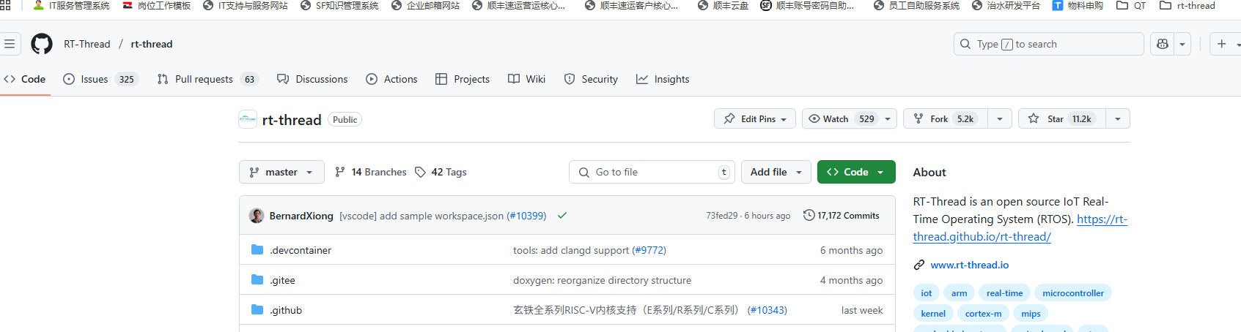Viewport: 1241px width, 332px height.
Task: Open the green Code clone dropdown
Action: 856,172
